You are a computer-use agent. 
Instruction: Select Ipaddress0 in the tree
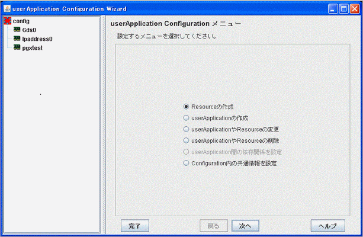(37, 39)
